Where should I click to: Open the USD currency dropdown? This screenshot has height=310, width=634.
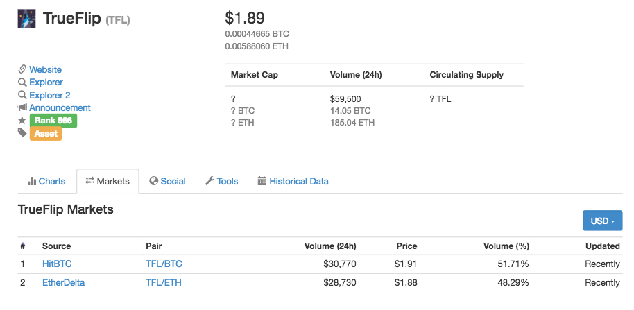coord(602,221)
